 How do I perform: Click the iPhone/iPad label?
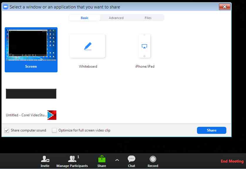pyautogui.click(x=145, y=66)
